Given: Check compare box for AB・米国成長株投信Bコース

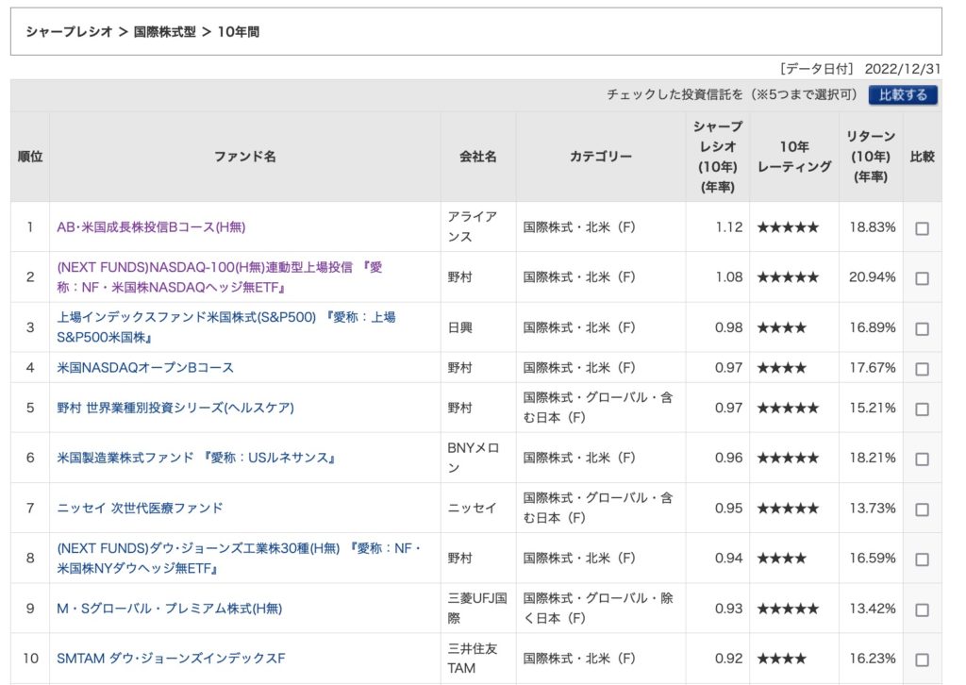Looking at the screenshot, I should pyautogui.click(x=922, y=228).
